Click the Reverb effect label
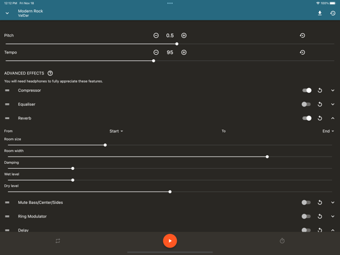 (x=25, y=118)
